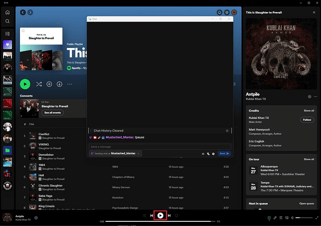Add current song via plus in bottom bar
Image resolution: width=321 pixels, height=226 pixels.
pyautogui.click(x=36, y=218)
